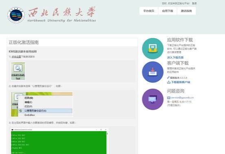Click the 下载最新客户端 link
The width and height of the screenshot is (225, 154).
coord(181,82)
